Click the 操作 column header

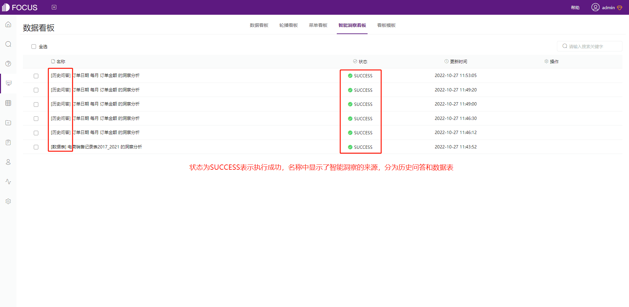point(552,62)
